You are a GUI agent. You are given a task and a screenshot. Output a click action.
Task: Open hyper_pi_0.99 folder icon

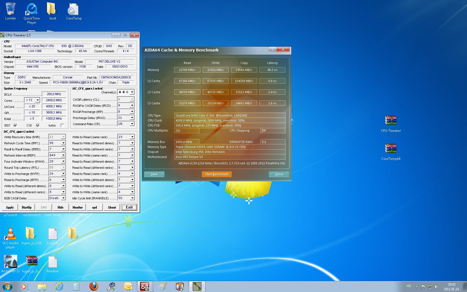pos(31,236)
